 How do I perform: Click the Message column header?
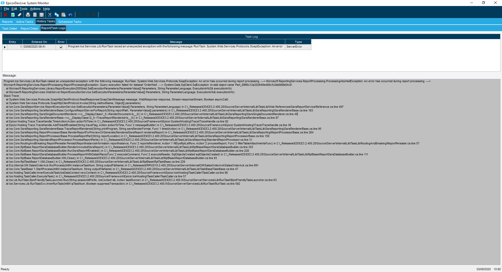tap(176, 42)
